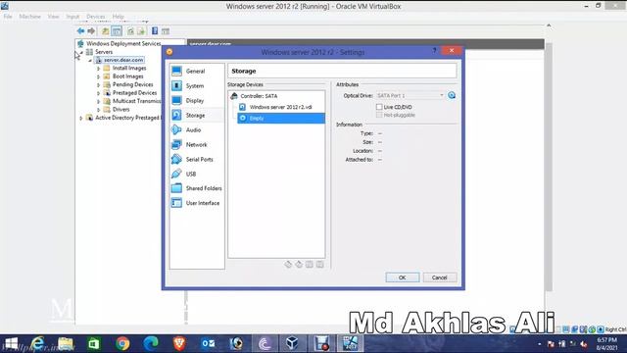Open the Devices menu
Image resolution: width=627 pixels, height=353 pixels.
96,17
